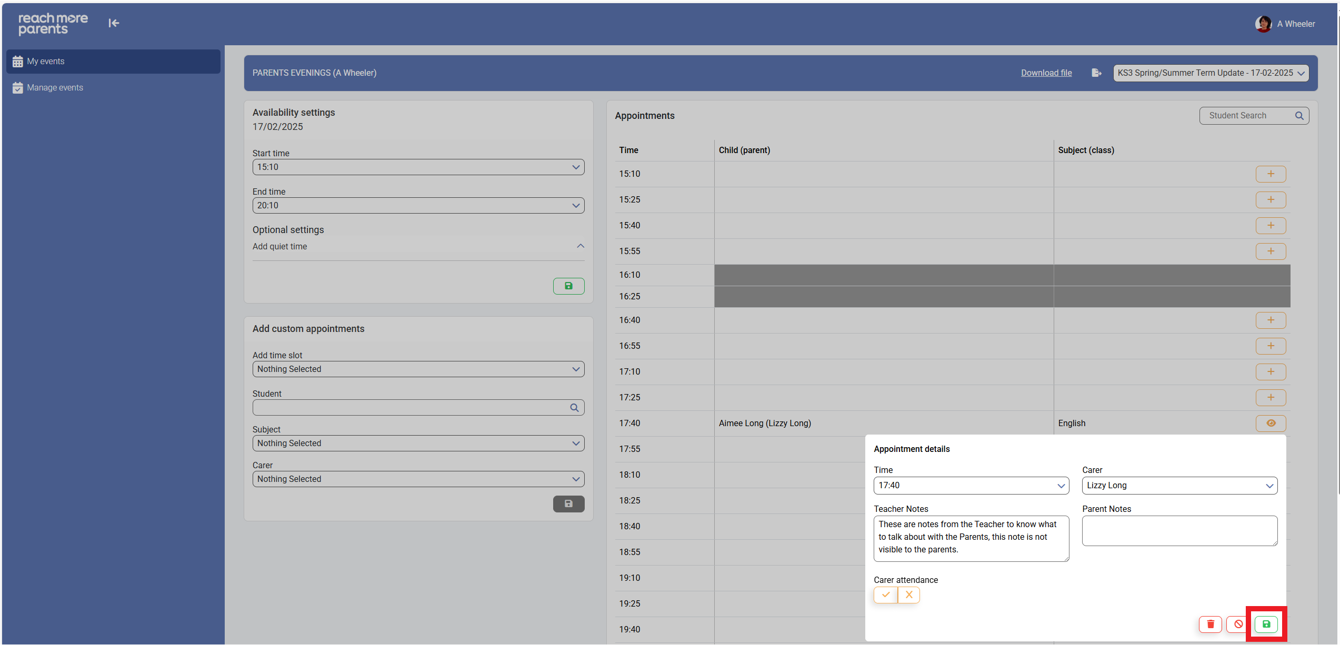Click the grey save icon for custom appointments
Screen dimensions: 1340x645
point(568,504)
